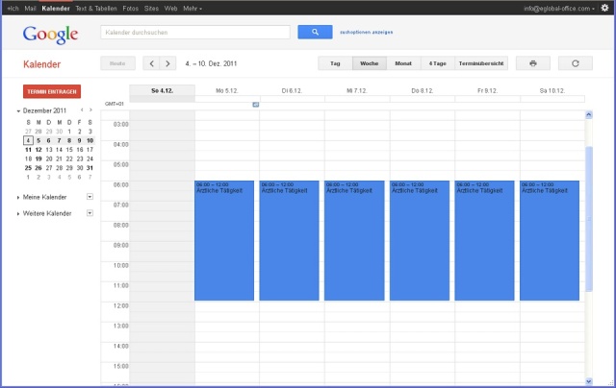Click Kalender in top bar
Viewport: 616px width, 388px height.
point(56,9)
